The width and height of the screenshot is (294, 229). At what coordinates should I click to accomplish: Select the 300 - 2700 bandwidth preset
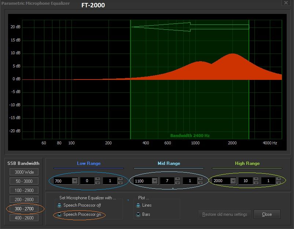pos(24,209)
